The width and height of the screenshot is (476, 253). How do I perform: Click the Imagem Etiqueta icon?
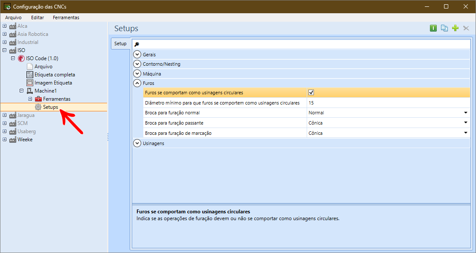point(30,83)
